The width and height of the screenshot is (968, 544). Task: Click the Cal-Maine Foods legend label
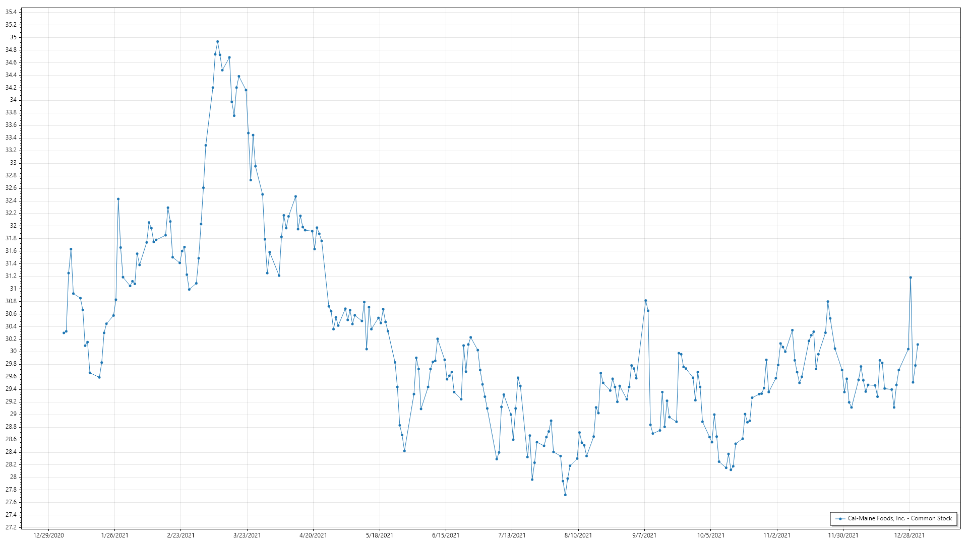tap(899, 518)
